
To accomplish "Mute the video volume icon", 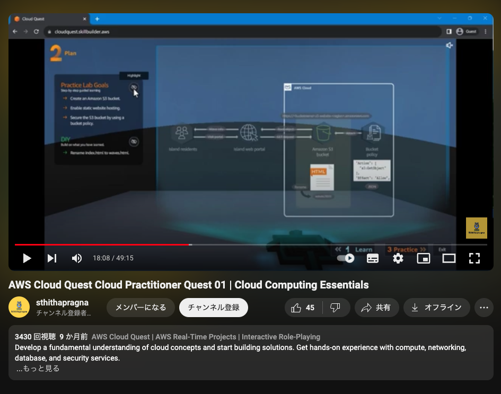I will tap(77, 258).
